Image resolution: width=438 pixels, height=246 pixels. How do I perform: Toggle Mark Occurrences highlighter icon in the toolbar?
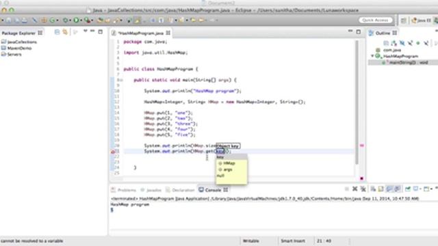click(138, 20)
